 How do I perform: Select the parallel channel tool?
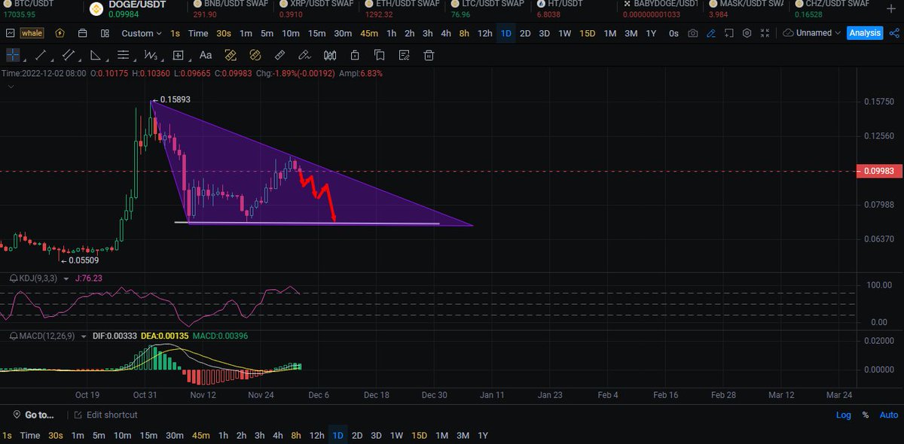click(x=69, y=55)
